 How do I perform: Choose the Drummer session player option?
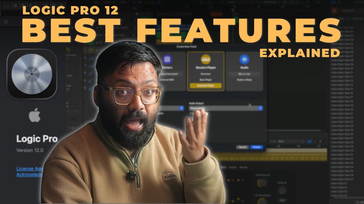206,74
